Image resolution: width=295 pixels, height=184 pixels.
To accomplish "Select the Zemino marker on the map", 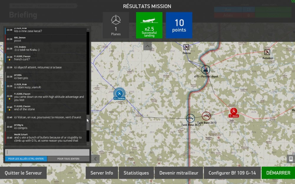I will 186,47.
